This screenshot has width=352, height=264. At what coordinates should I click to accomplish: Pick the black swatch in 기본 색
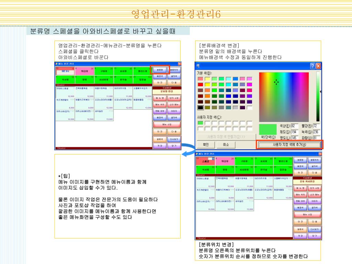click(200, 108)
